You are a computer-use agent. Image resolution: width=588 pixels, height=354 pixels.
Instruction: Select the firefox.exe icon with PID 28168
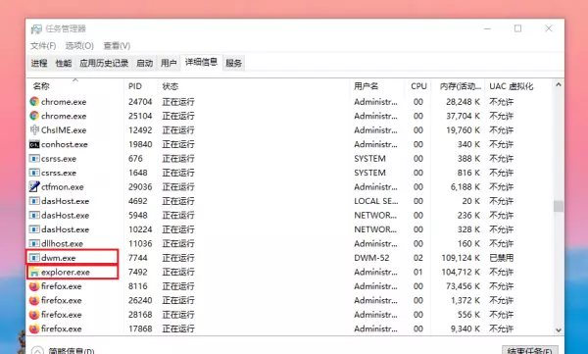tap(34, 315)
